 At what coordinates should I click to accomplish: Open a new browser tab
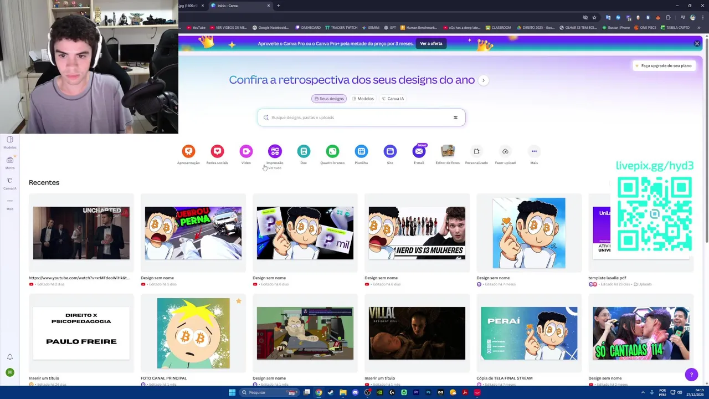278,6
